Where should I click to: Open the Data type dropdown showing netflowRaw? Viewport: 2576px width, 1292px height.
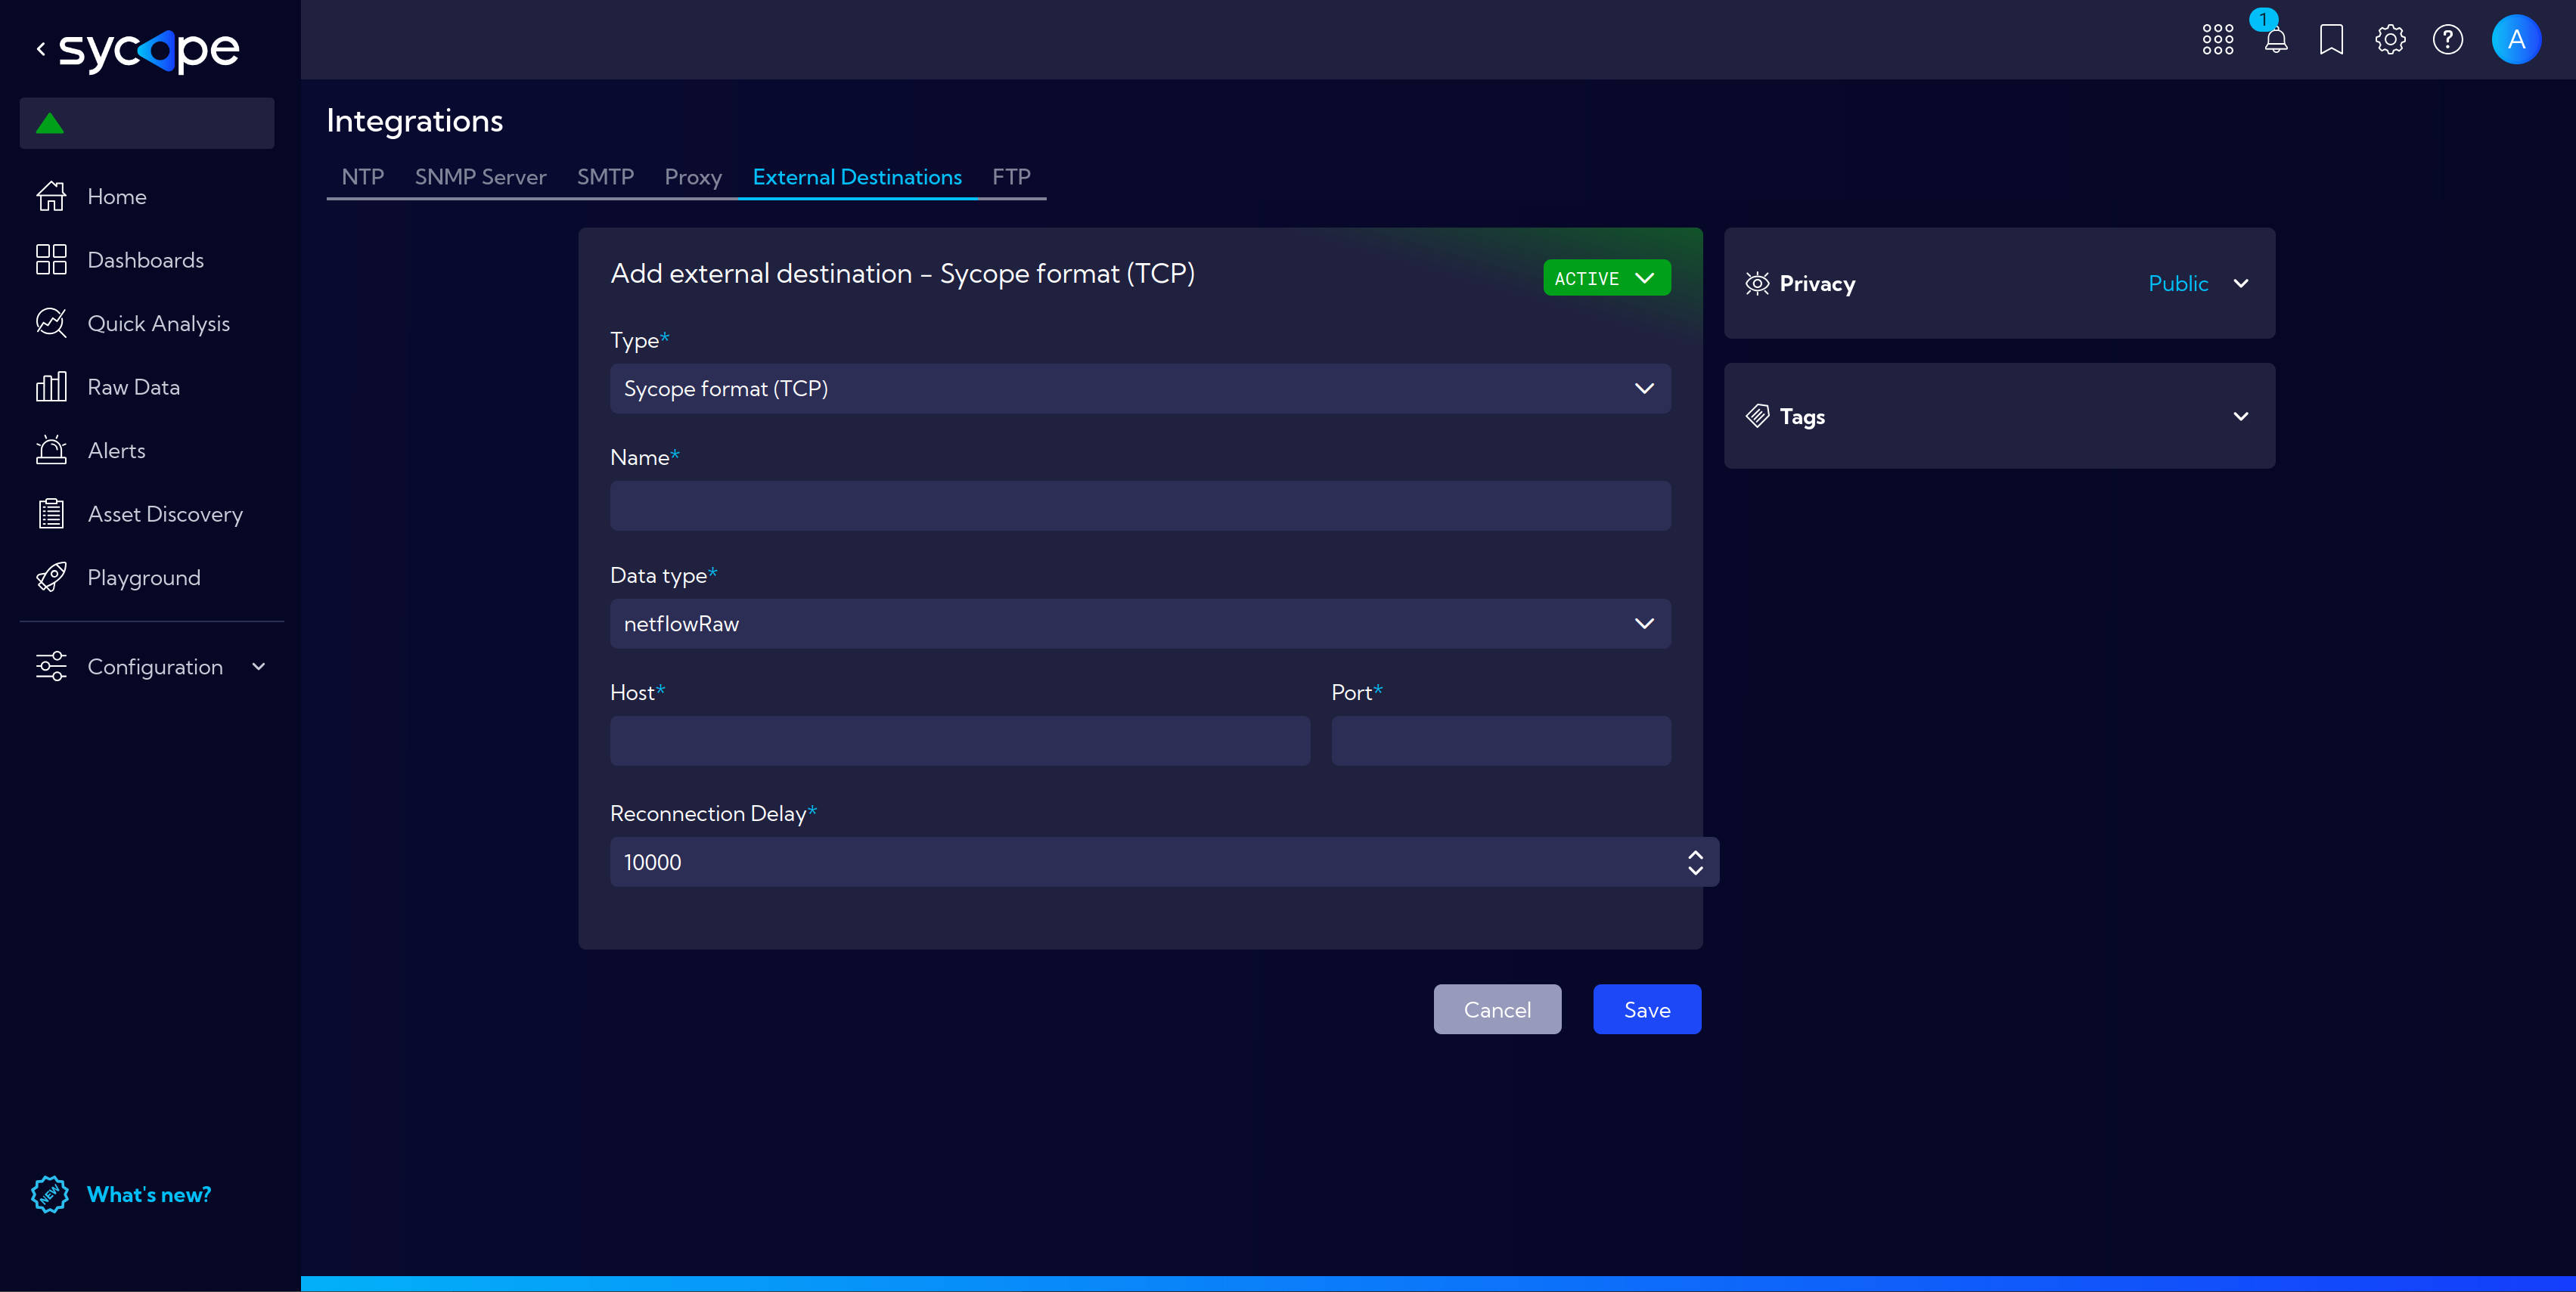1140,624
